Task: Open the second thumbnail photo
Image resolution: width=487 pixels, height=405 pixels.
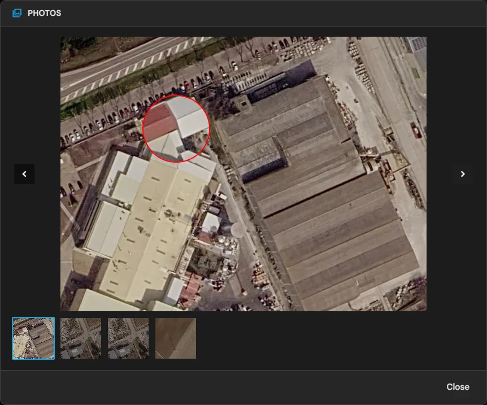Action: (x=81, y=338)
